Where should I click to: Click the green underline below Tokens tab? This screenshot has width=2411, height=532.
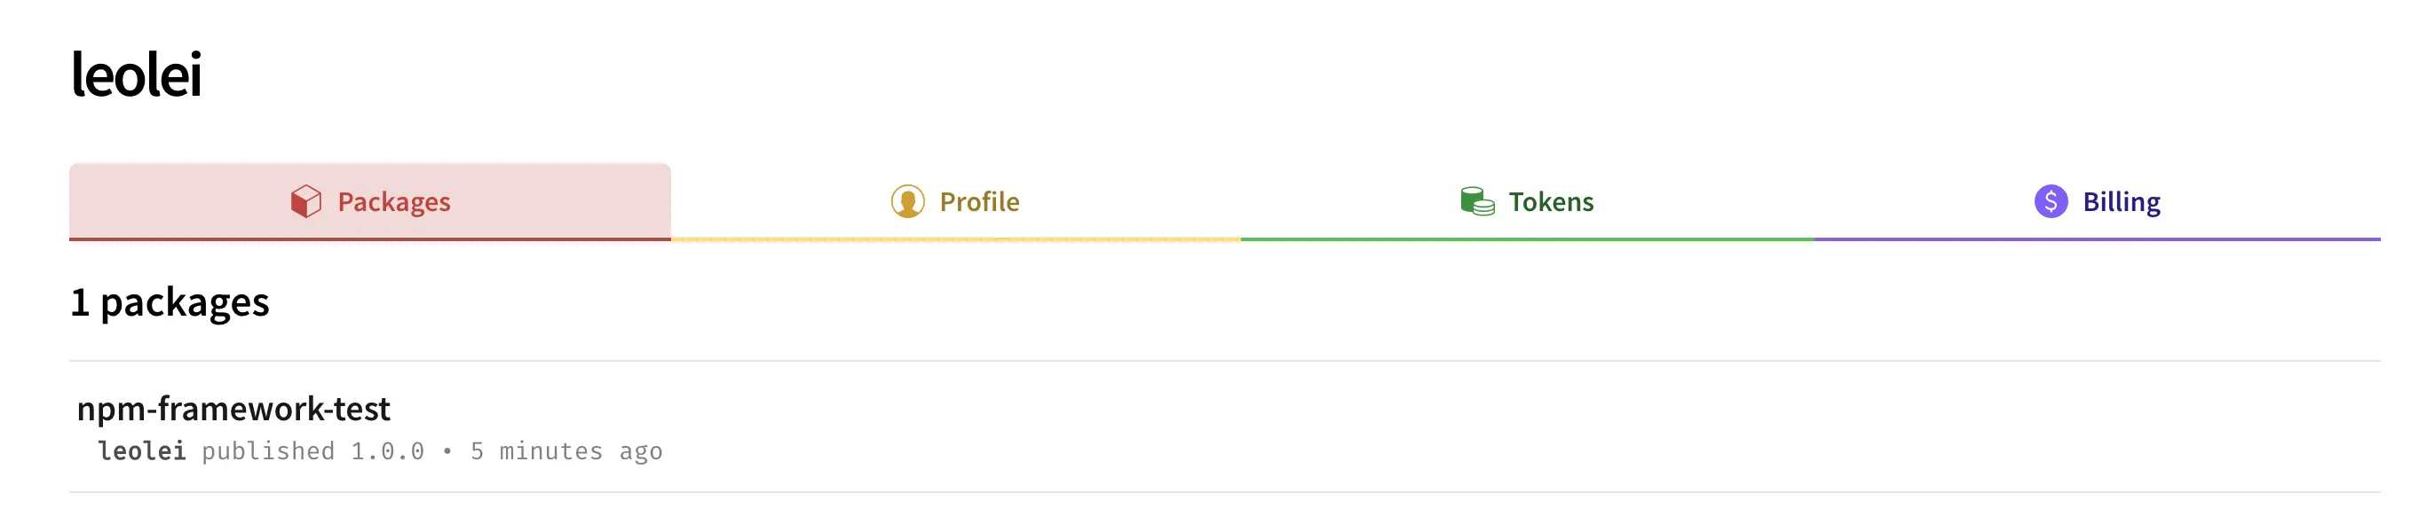[x=1527, y=239]
